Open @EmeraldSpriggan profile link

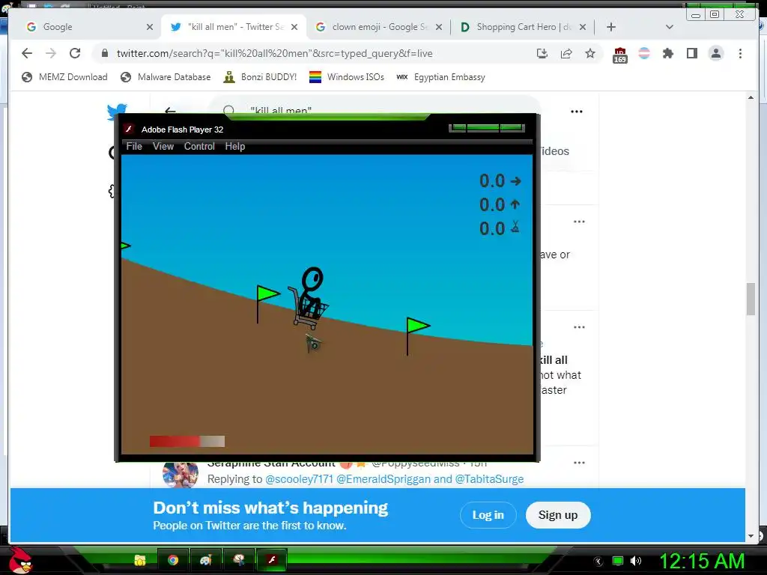(383, 479)
